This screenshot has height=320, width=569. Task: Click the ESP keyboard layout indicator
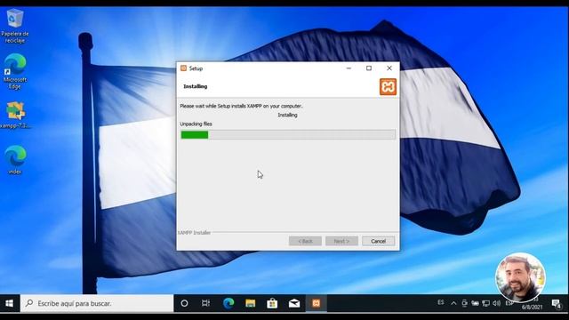pos(509,303)
